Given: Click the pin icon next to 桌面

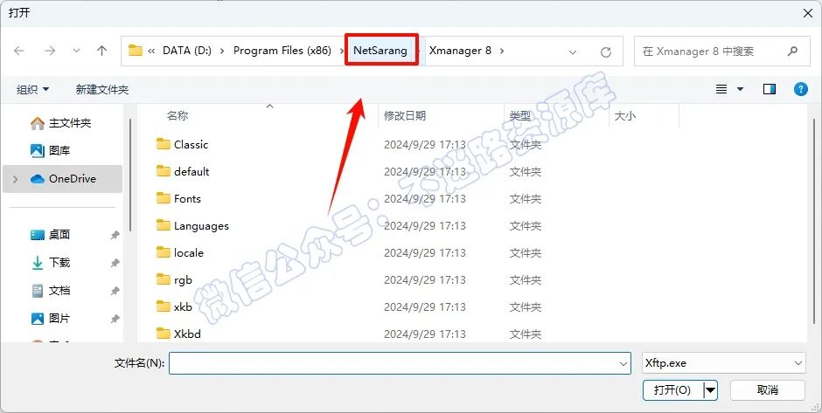Looking at the screenshot, I should coord(115,235).
